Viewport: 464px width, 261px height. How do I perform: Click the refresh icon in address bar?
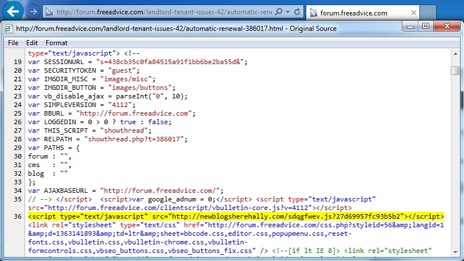297,11
